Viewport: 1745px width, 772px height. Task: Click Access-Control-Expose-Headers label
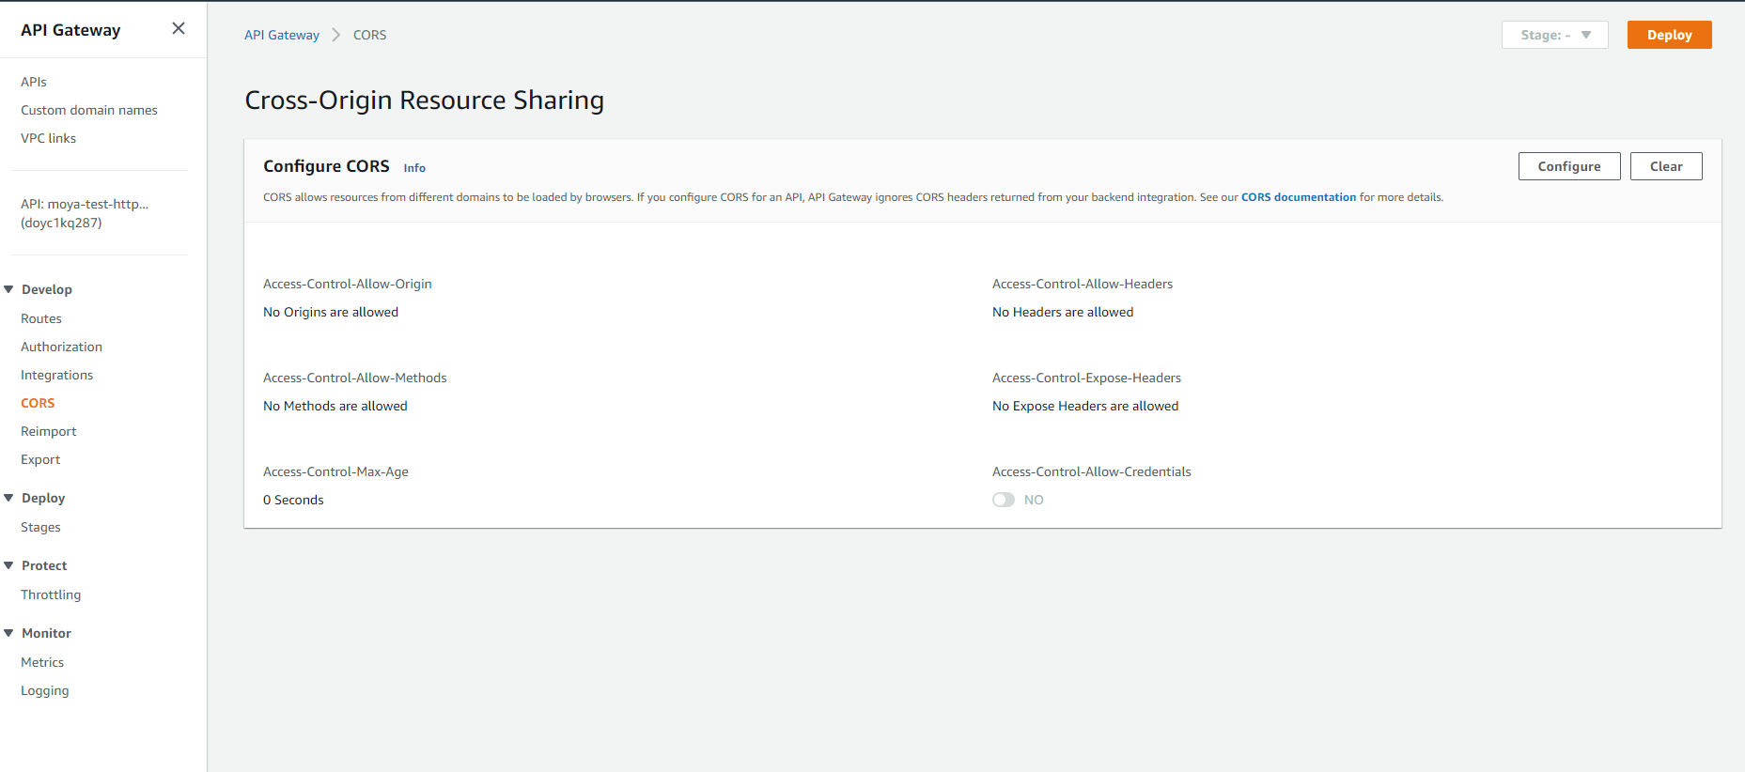coord(1086,378)
